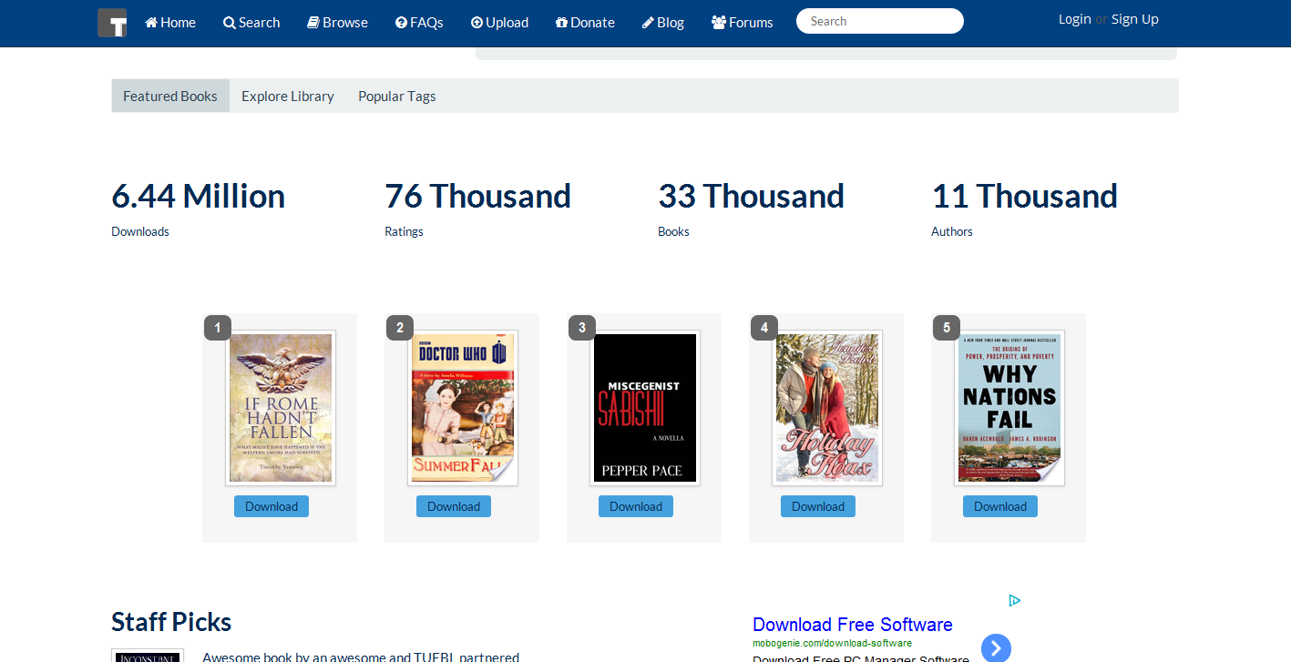This screenshot has width=1291, height=662.
Task: Click the Sign Up link
Action: coord(1135,19)
